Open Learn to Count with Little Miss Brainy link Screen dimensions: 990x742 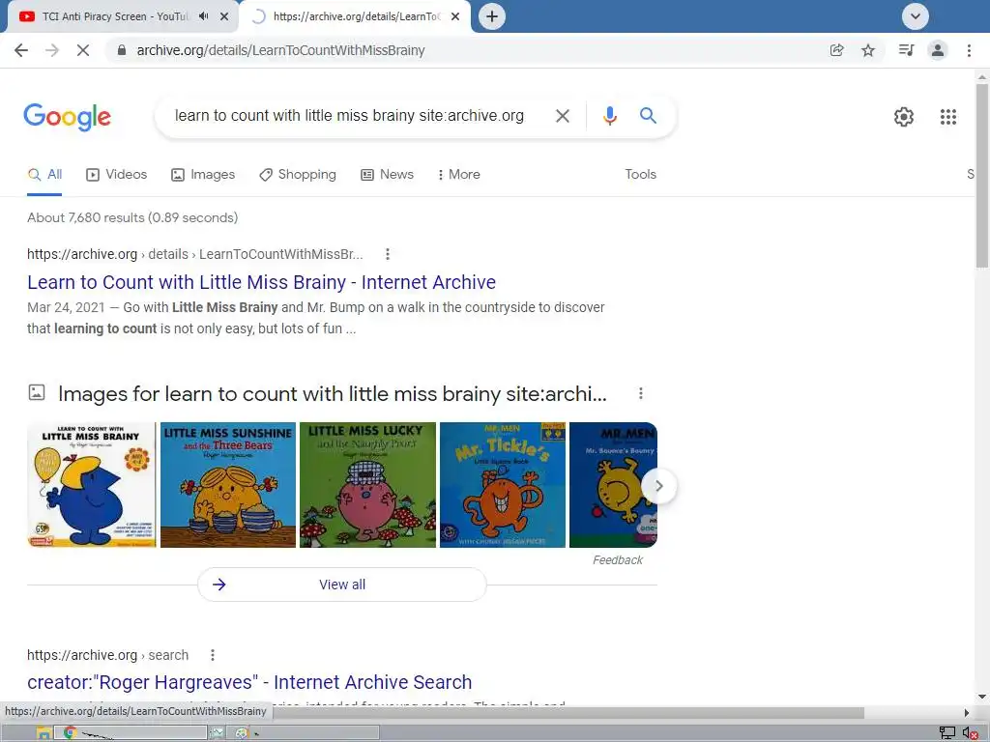[261, 282]
